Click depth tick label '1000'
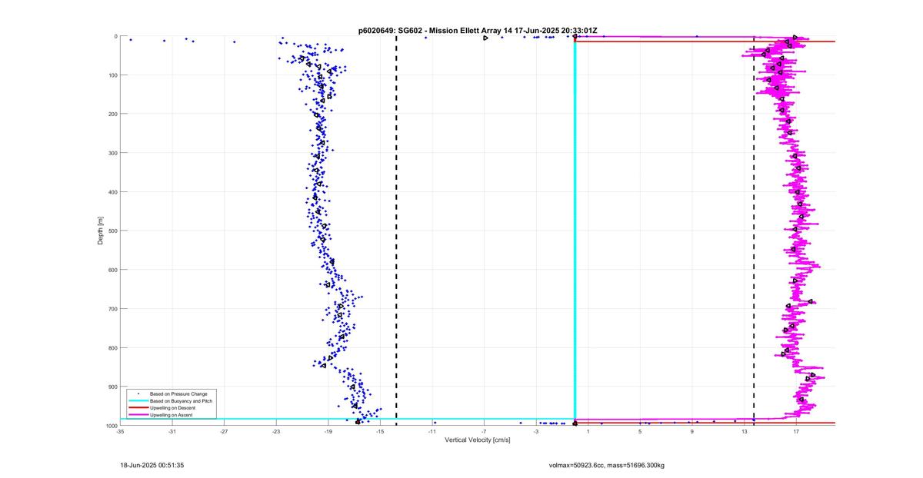Screen dimensions: 923x478 (110, 425)
